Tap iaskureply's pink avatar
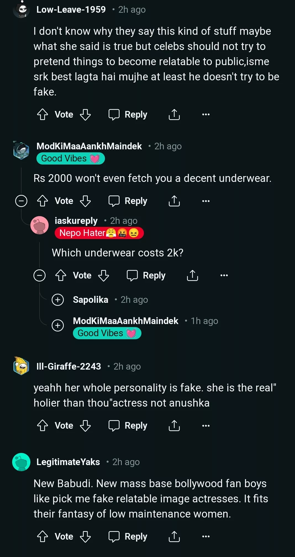Screen dimensions: 295x557 click(39, 225)
